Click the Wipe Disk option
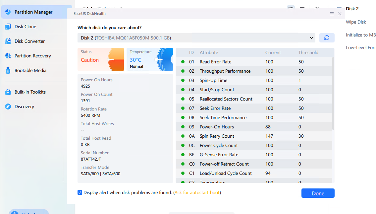The width and height of the screenshot is (376, 214). 356,22
